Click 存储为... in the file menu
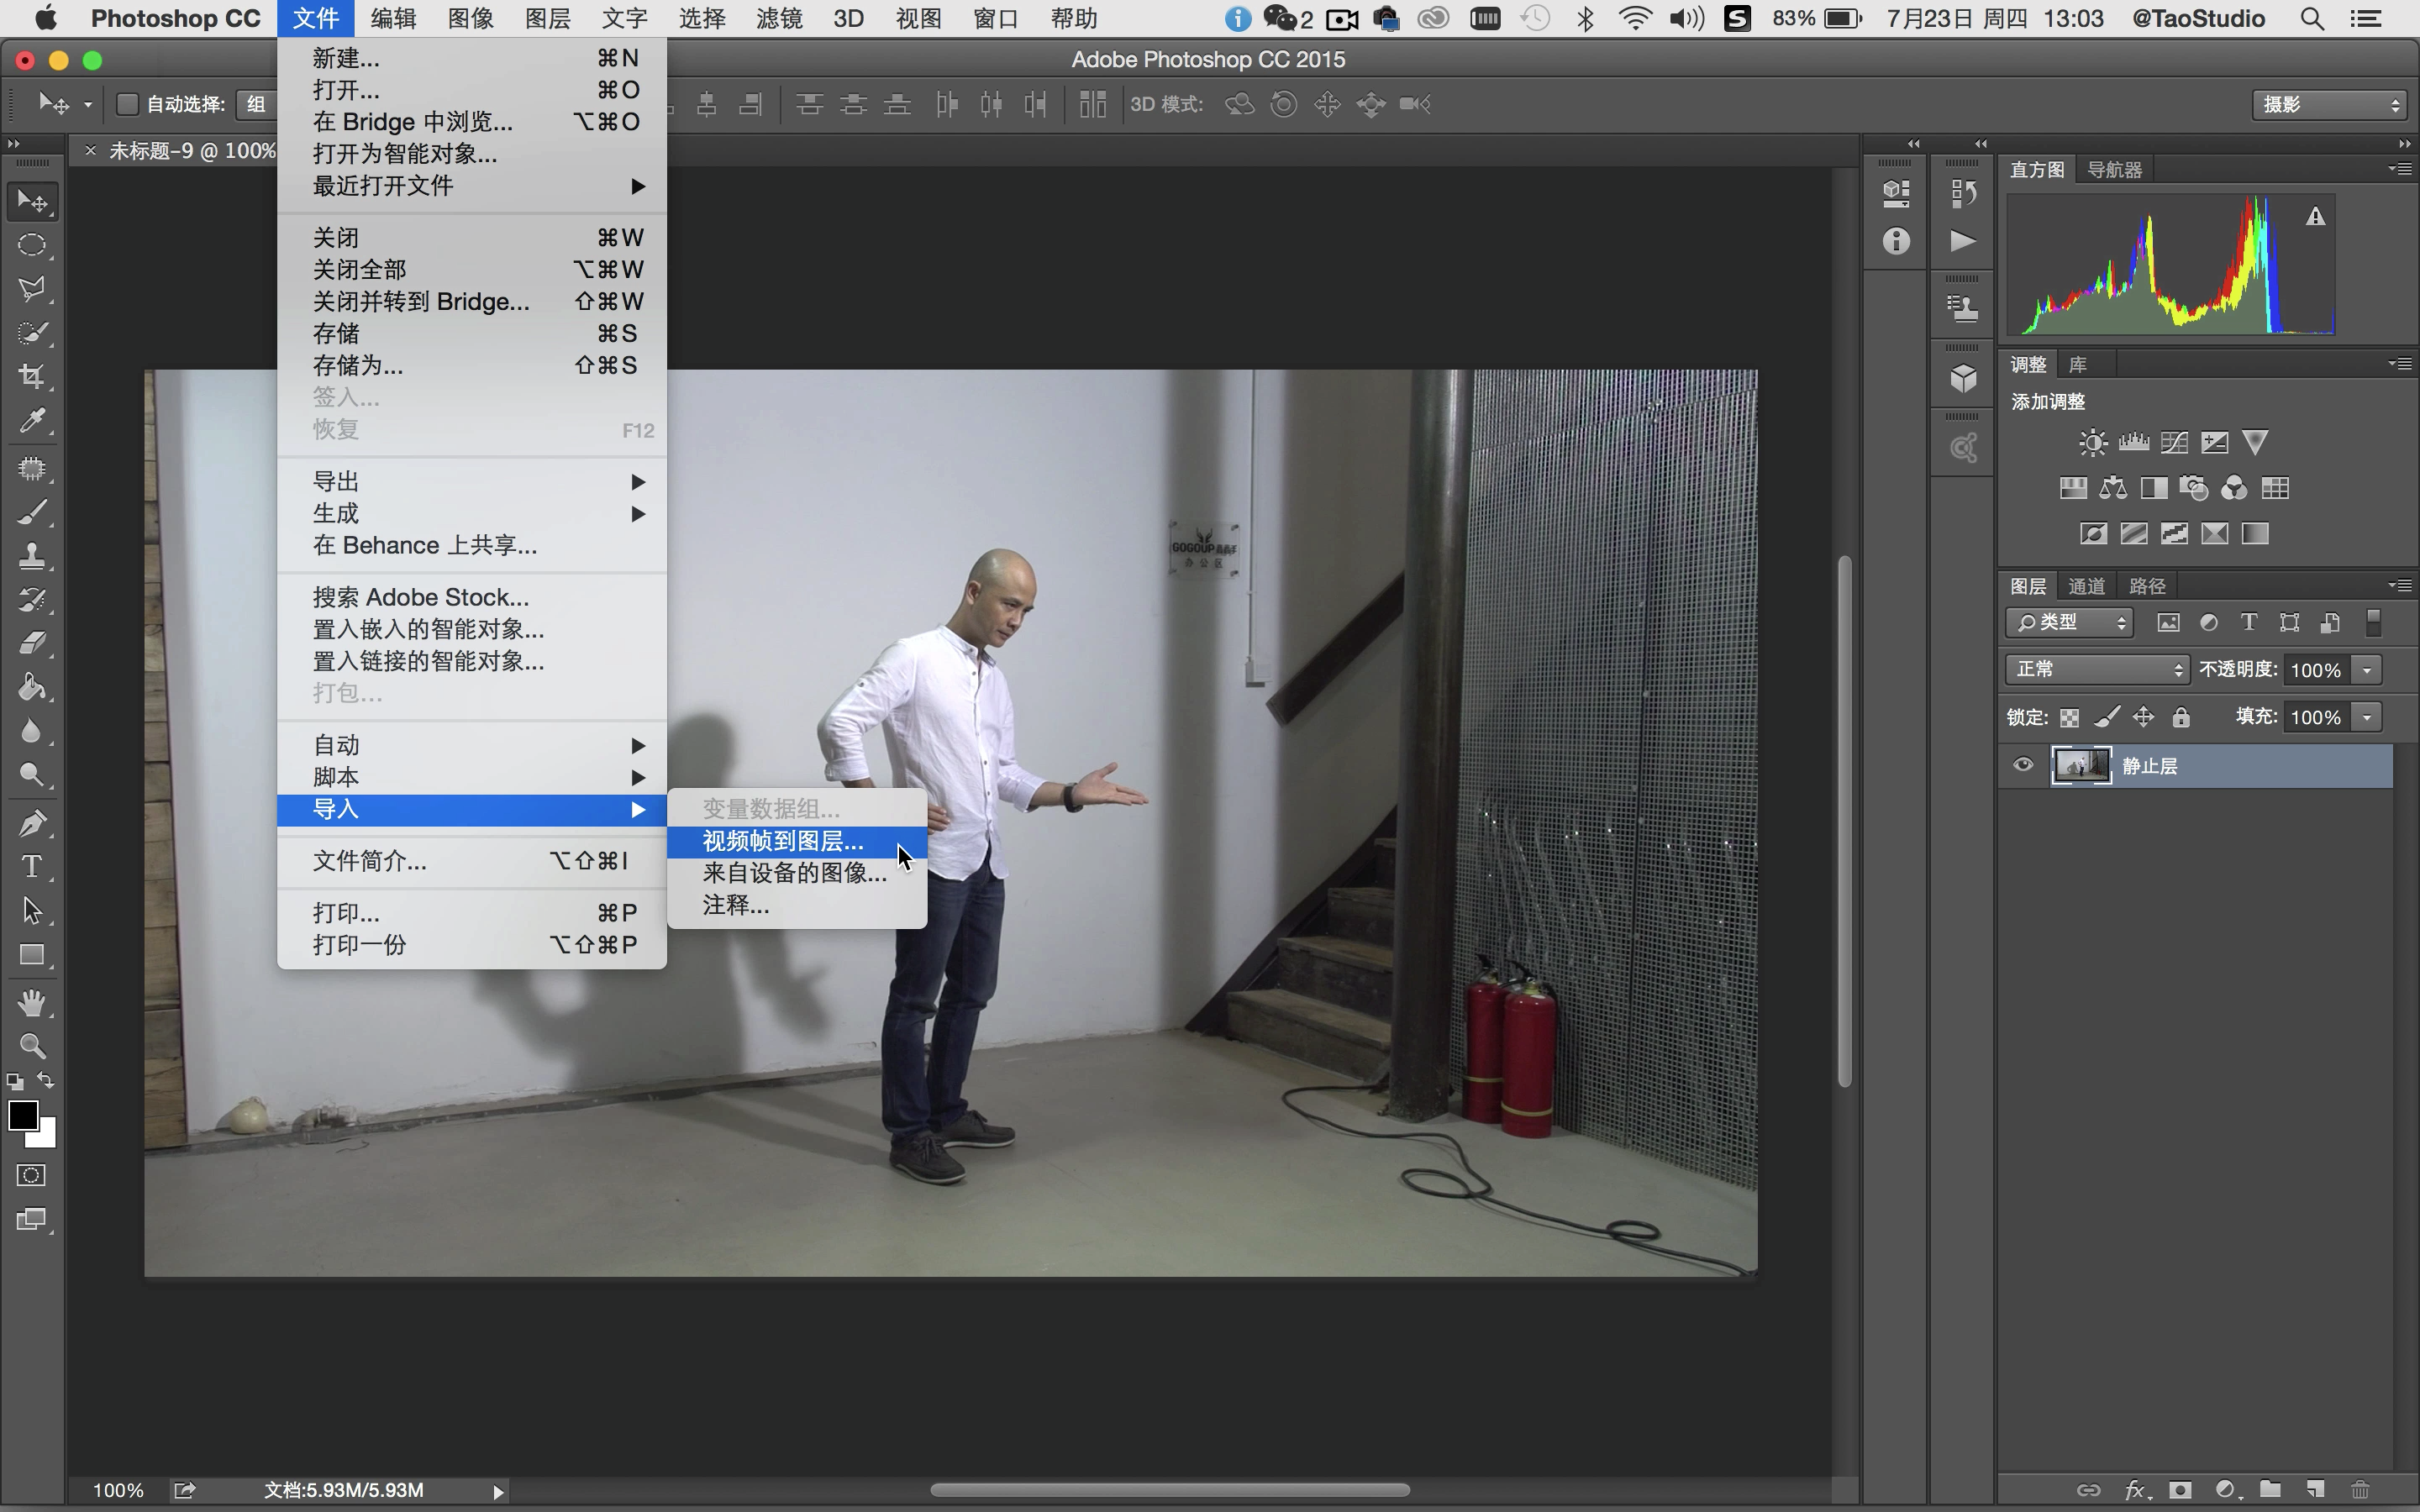2420x1512 pixels. (358, 365)
